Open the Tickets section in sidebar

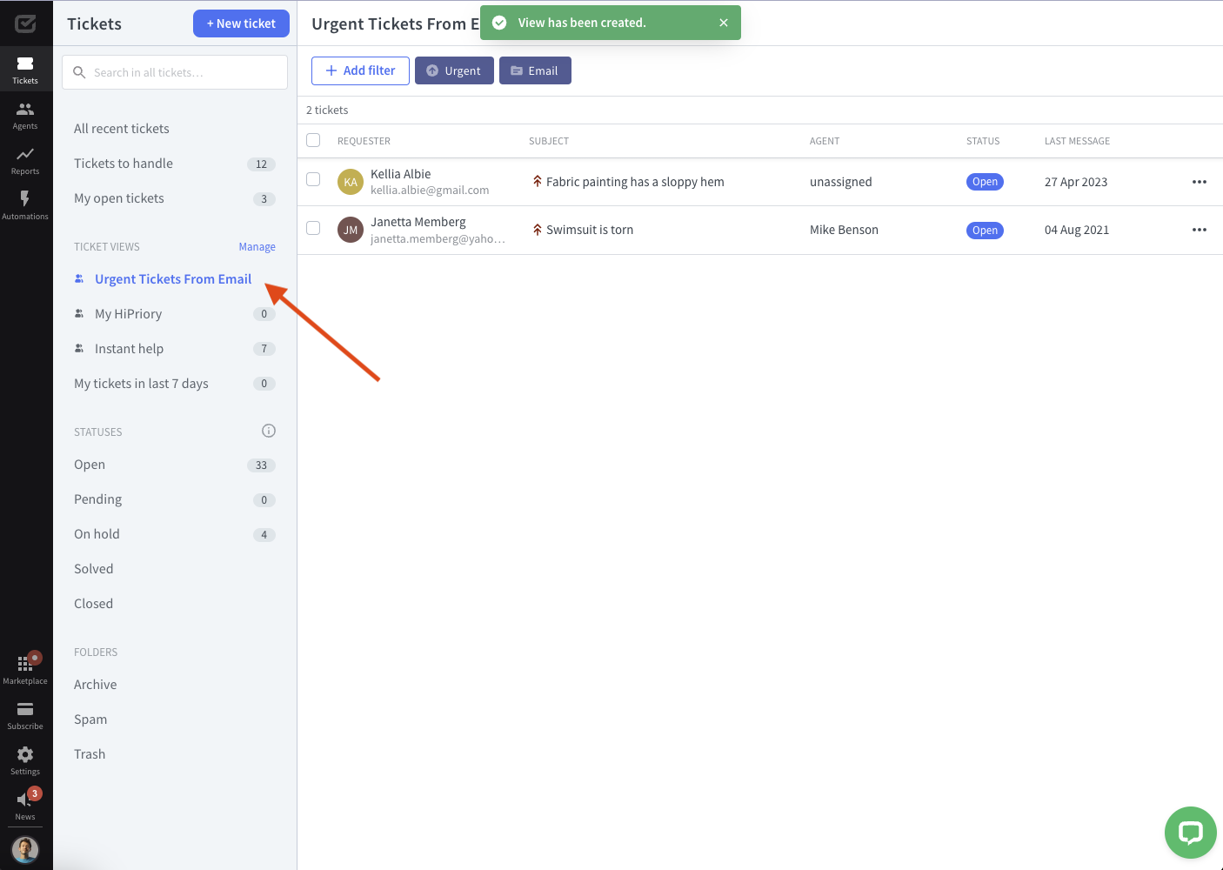coord(25,70)
